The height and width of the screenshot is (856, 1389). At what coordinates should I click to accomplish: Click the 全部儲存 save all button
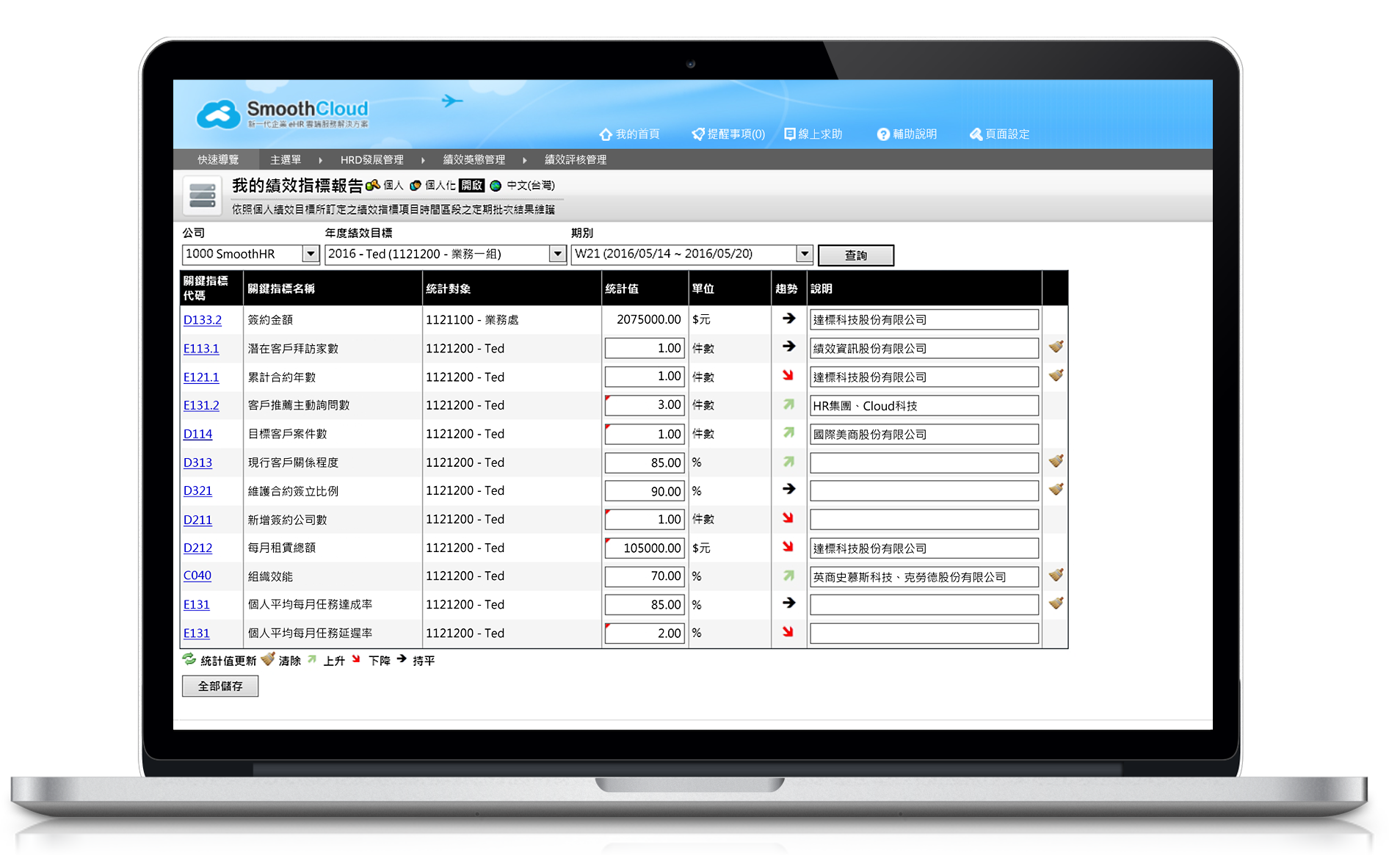(220, 686)
